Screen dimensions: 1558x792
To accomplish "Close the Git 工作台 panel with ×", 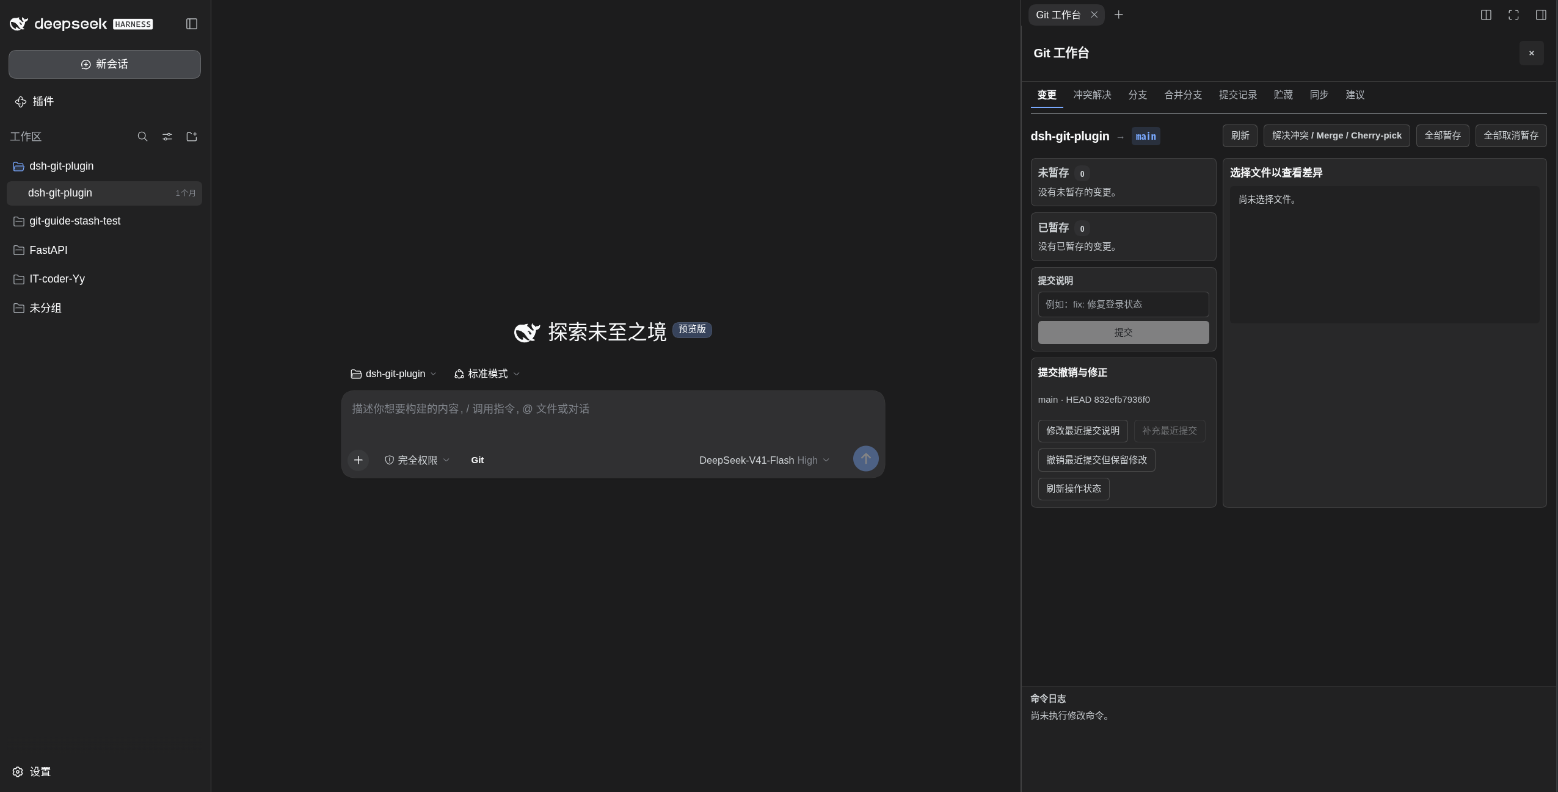I will [1531, 53].
